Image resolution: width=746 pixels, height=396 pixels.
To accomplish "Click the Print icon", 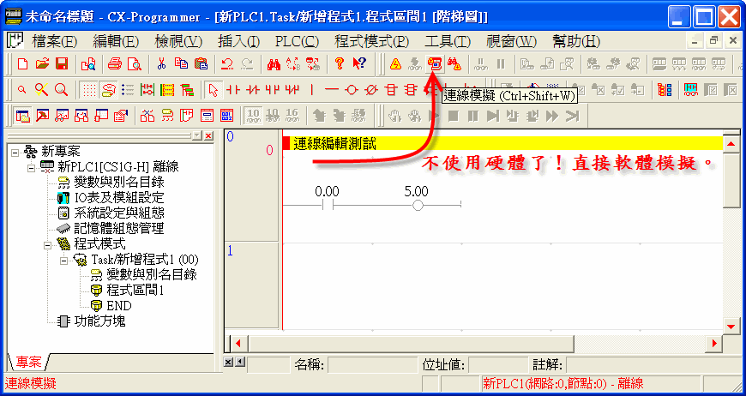I will click(114, 63).
